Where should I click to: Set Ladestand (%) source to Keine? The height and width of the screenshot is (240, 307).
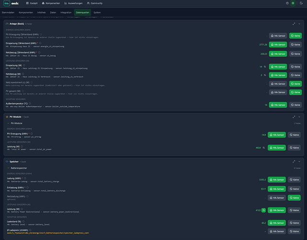point(294,223)
